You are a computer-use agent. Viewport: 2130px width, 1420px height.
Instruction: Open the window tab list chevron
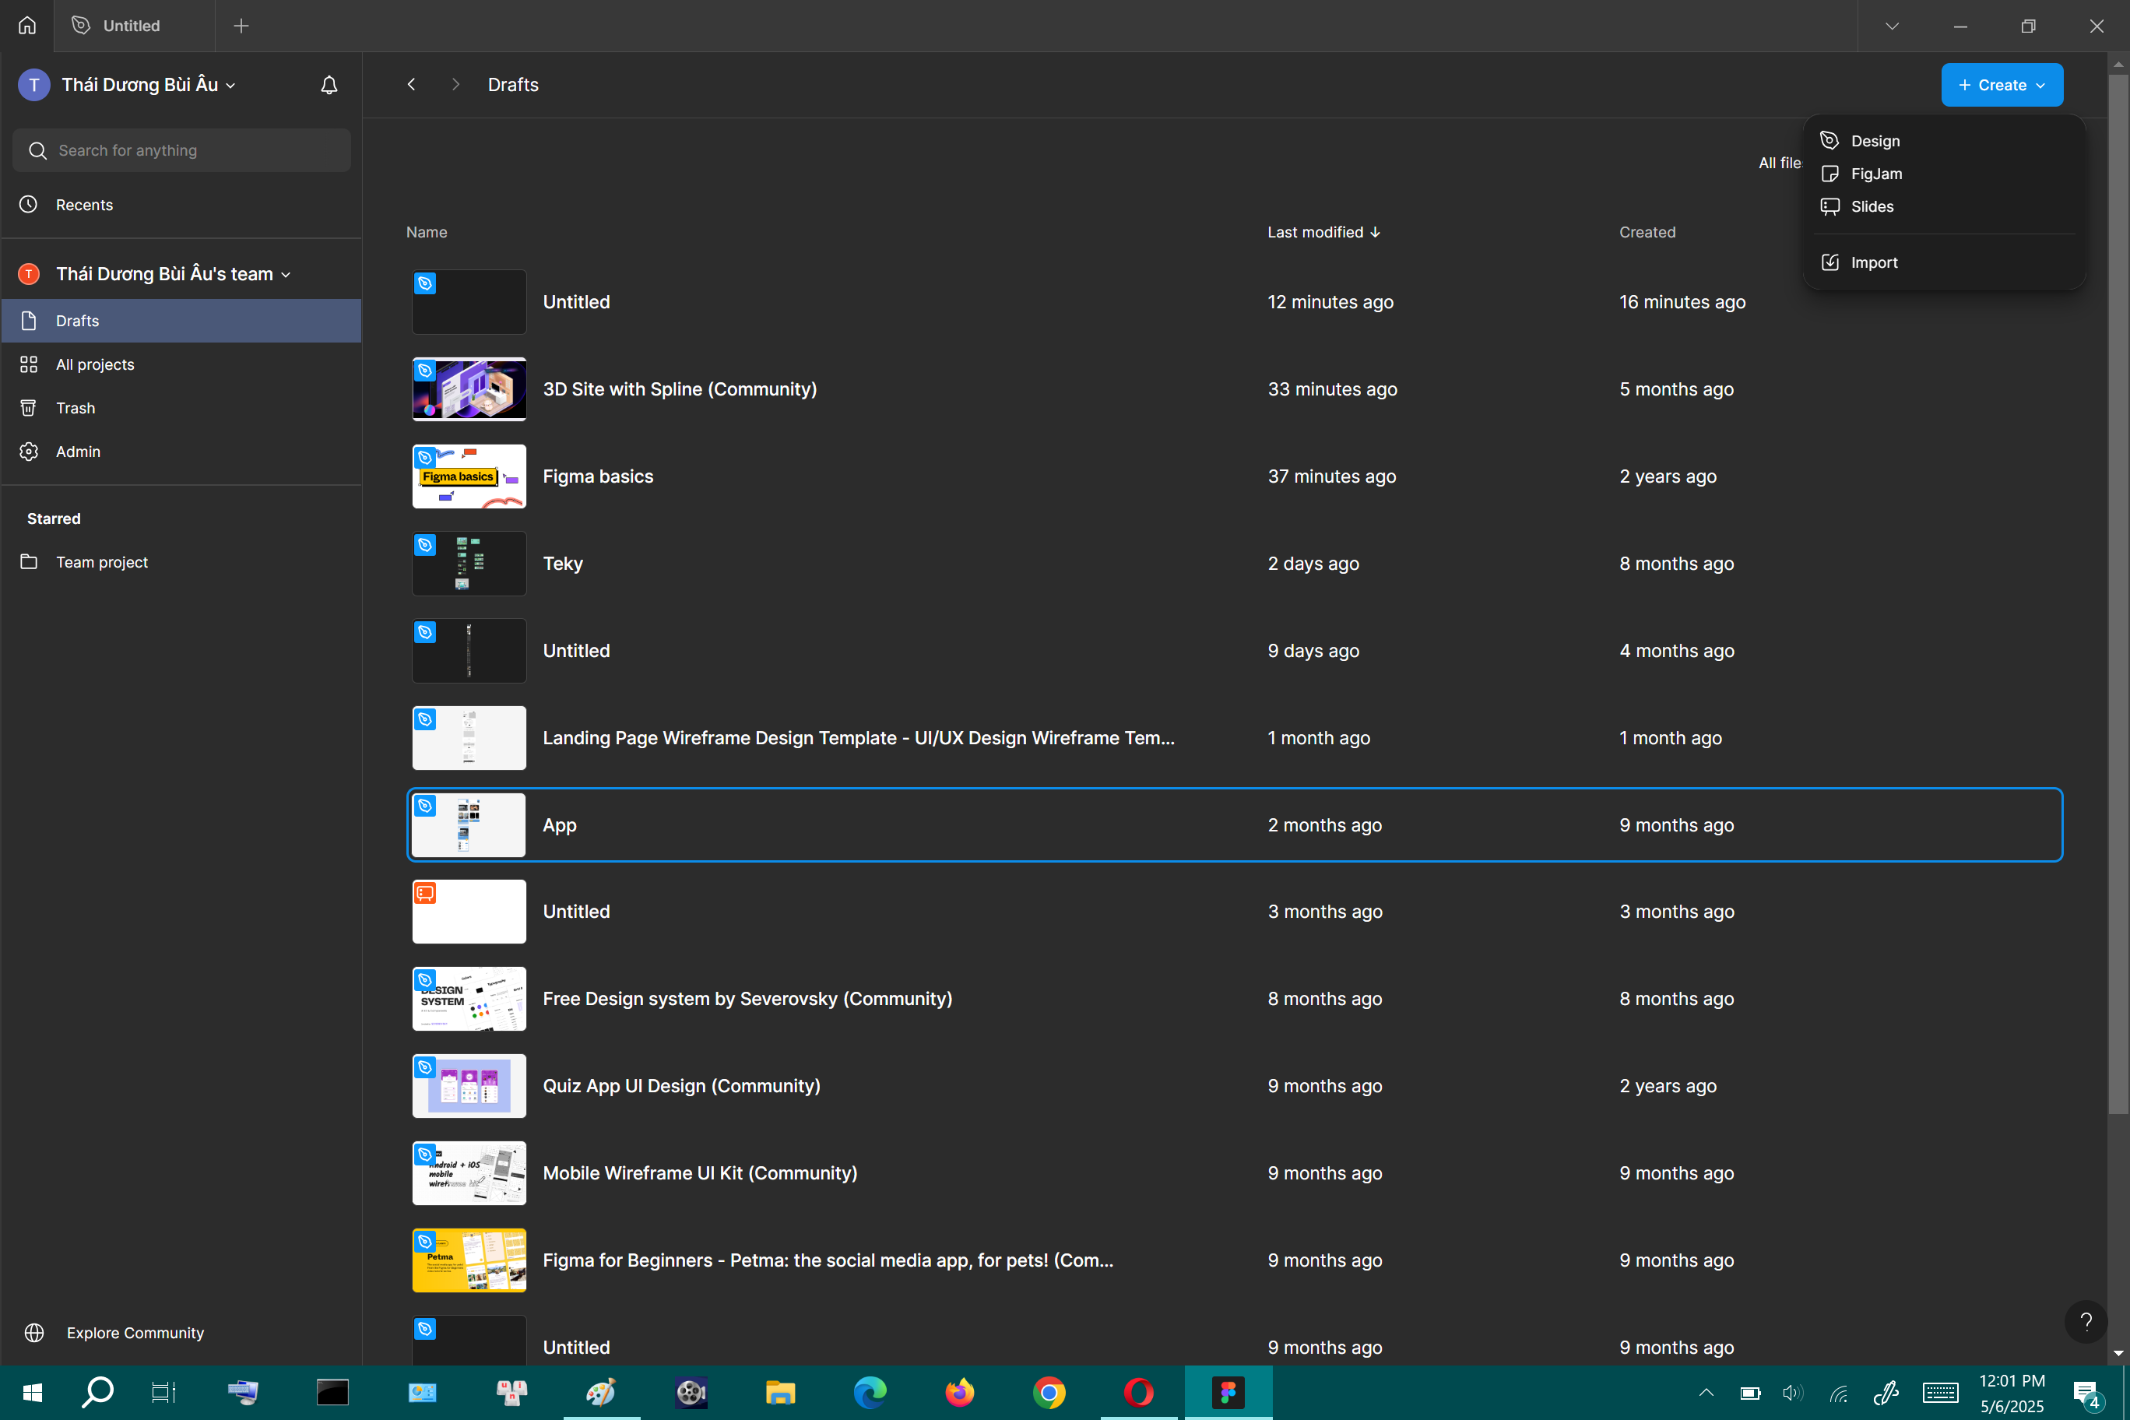[1892, 26]
